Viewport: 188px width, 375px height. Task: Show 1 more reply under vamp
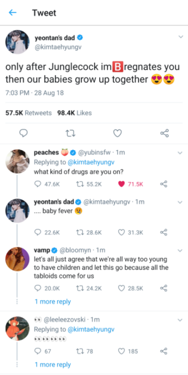pyautogui.click(x=53, y=301)
